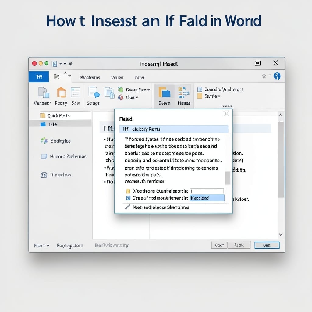Click the pin icon after the title bar arrows

pos(70,64)
